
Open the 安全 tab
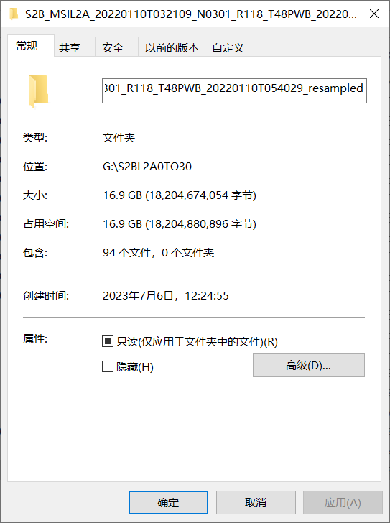(x=116, y=47)
